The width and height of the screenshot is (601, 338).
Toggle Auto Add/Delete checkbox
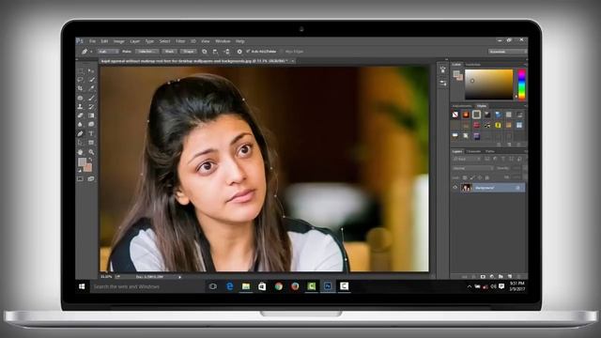(x=248, y=51)
